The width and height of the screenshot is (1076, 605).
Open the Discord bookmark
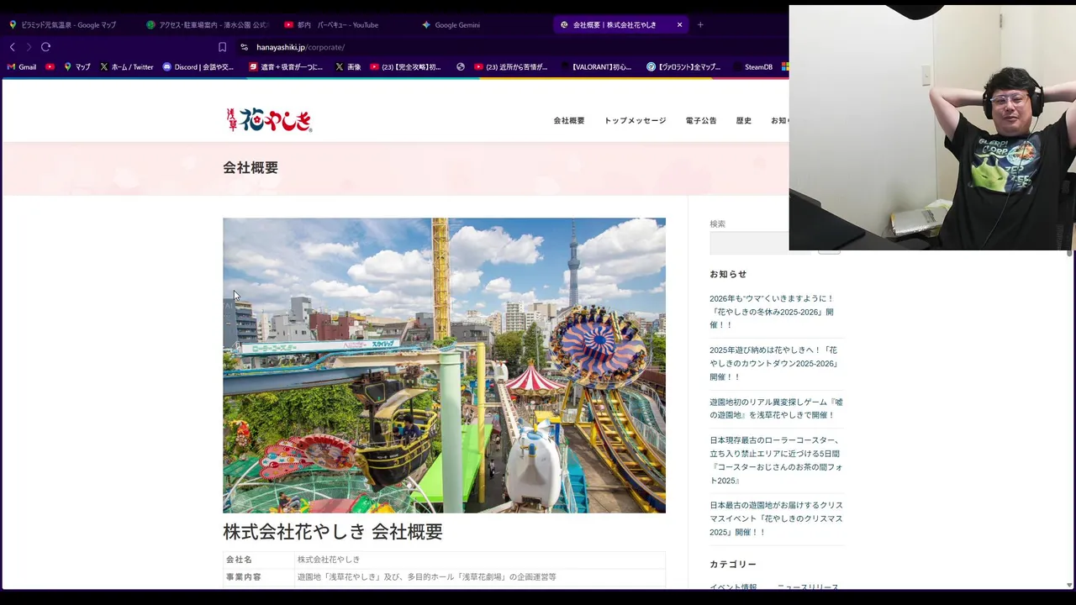(x=198, y=66)
